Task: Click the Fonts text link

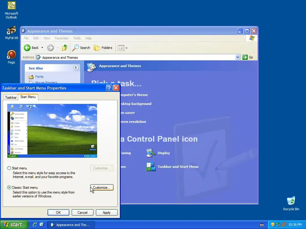Action: [x=39, y=77]
